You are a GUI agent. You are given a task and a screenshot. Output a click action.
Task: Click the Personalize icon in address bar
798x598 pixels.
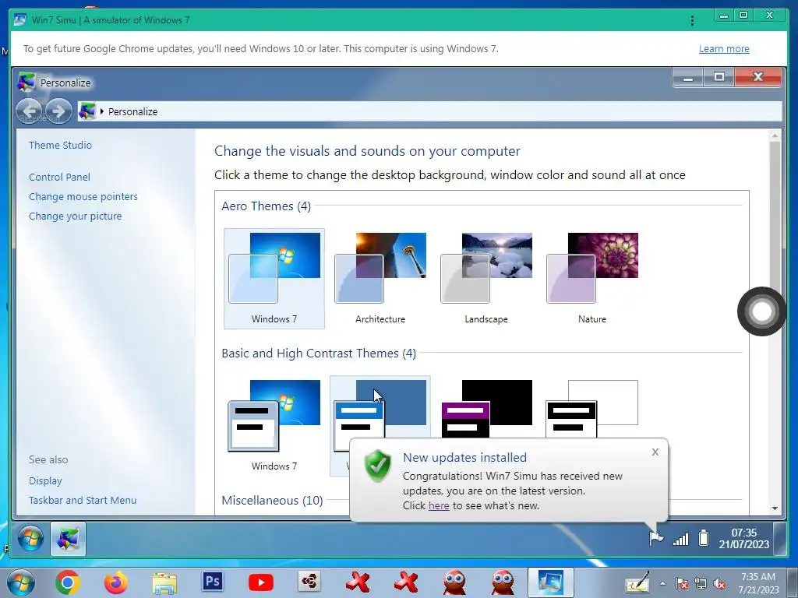pyautogui.click(x=87, y=111)
